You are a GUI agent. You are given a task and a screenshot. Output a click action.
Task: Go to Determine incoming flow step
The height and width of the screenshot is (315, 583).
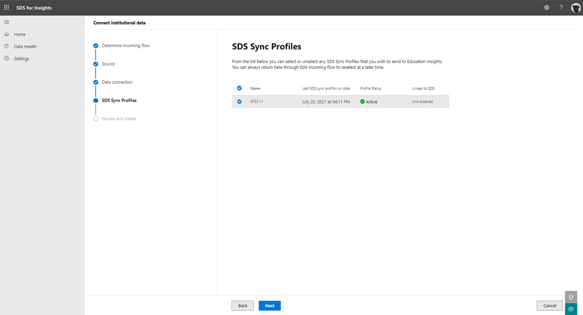[x=126, y=46]
